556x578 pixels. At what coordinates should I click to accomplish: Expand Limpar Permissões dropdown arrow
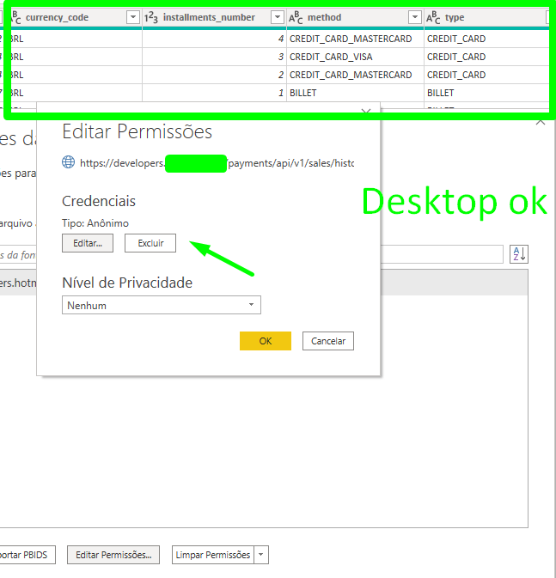261,555
